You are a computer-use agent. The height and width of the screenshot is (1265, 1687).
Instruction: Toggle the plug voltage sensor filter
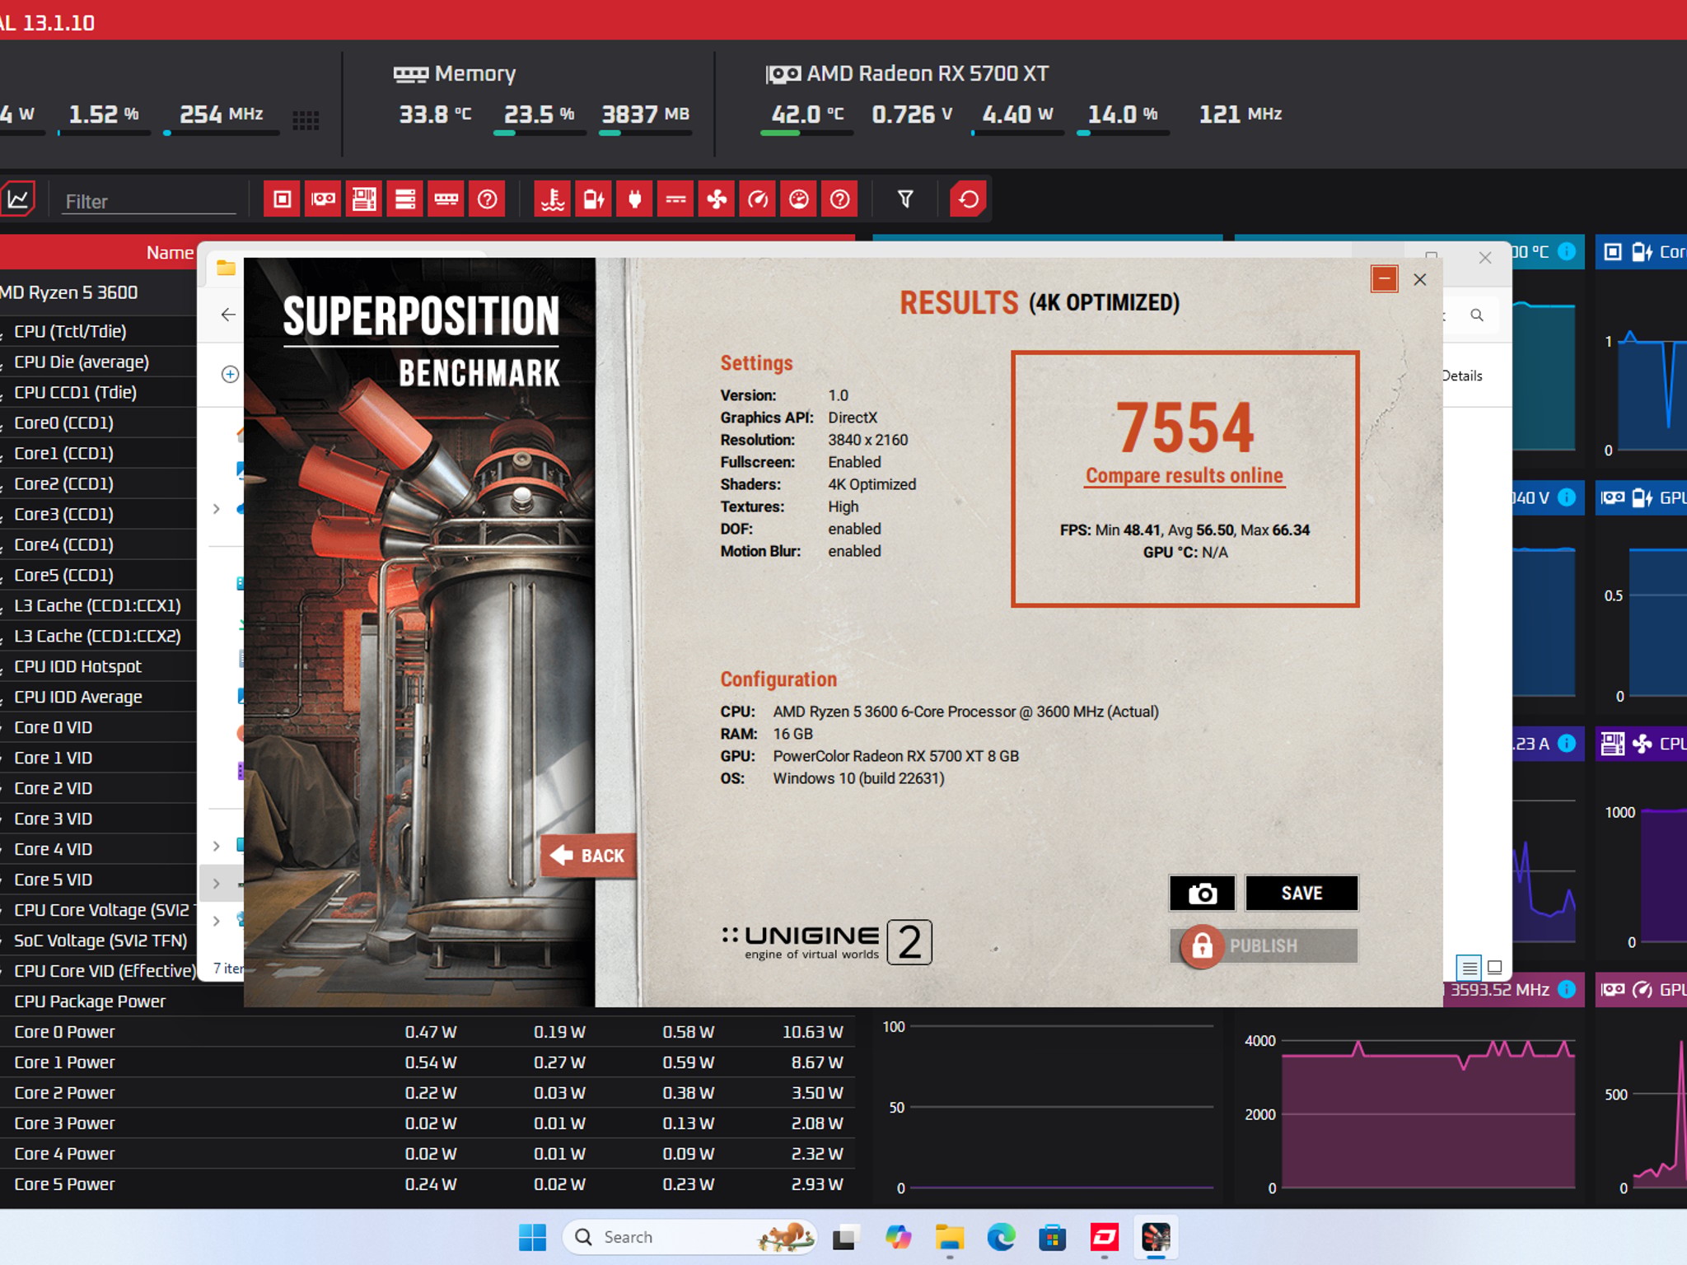click(x=635, y=199)
